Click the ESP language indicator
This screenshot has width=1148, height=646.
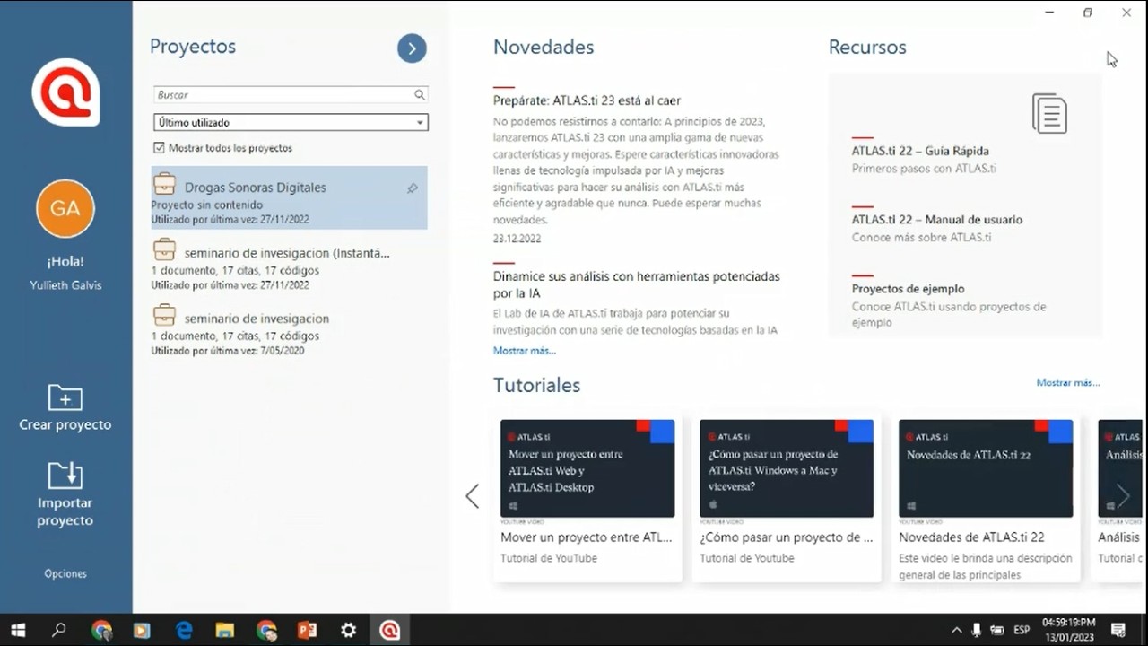pyautogui.click(x=1021, y=630)
